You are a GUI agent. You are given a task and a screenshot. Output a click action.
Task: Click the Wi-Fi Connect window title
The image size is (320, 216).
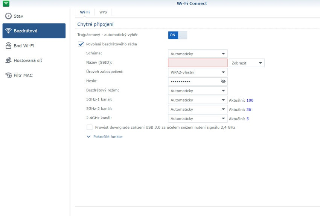pos(192,3)
